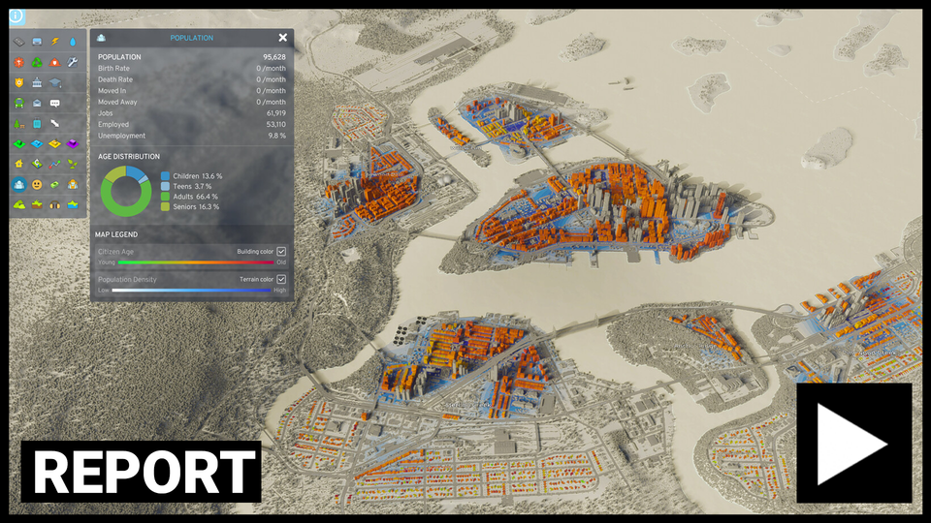Open the Roads info view icon
Image resolution: width=931 pixels, height=523 pixels.
(x=19, y=42)
